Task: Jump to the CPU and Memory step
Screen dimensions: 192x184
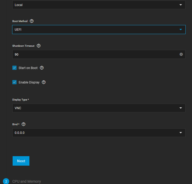Action: (x=27, y=181)
